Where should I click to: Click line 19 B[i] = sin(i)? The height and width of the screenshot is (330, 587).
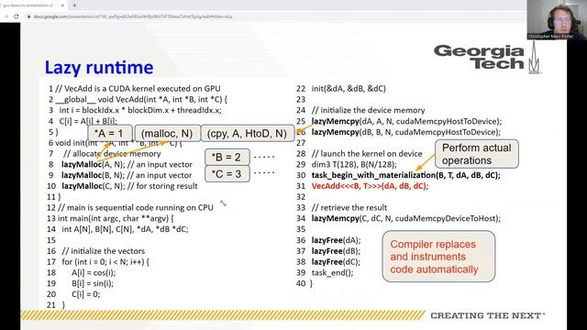(x=93, y=283)
